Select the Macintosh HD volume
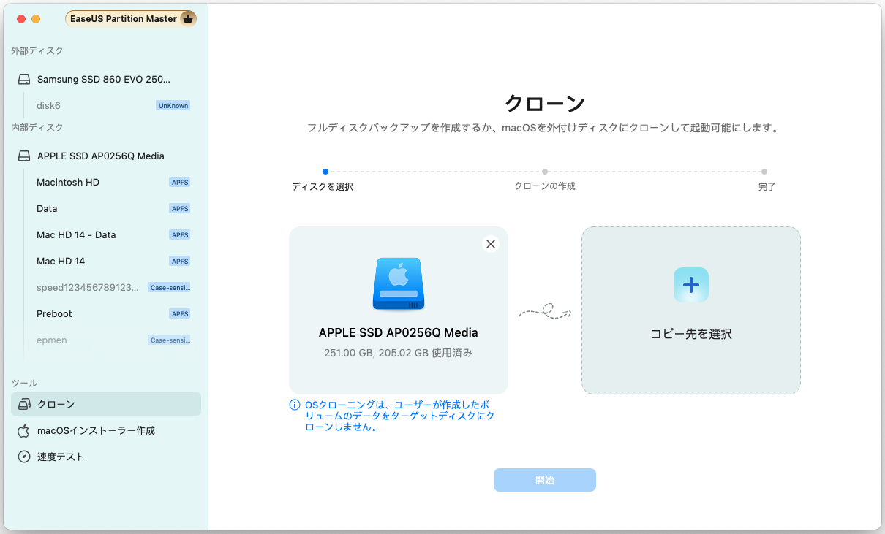This screenshot has width=885, height=534. [68, 183]
